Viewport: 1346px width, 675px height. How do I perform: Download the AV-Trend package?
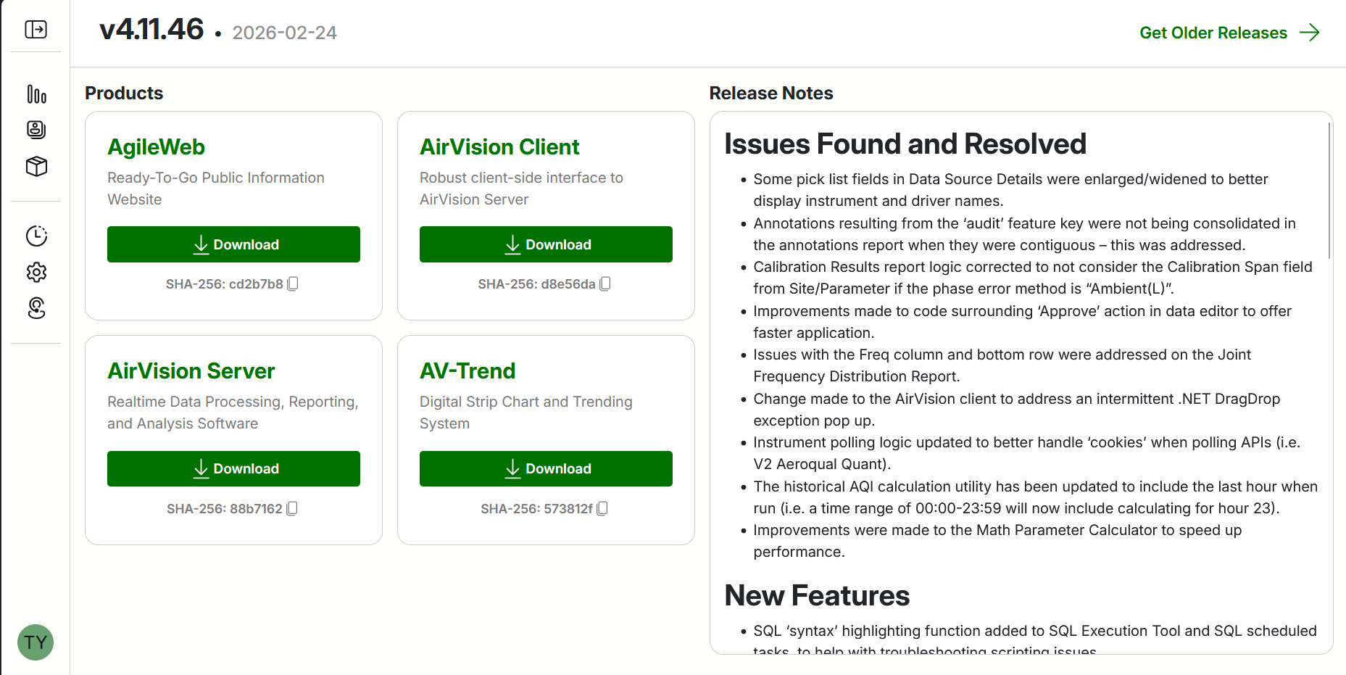tap(546, 468)
